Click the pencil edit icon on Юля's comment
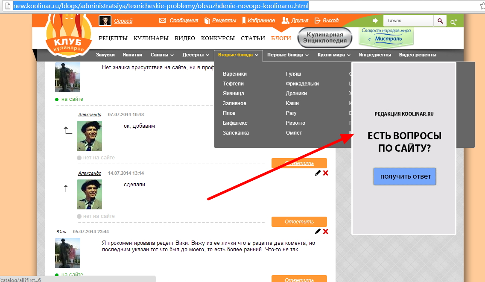 tap(318, 232)
